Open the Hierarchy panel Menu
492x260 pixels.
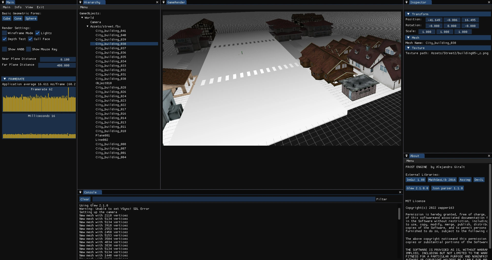click(x=84, y=7)
